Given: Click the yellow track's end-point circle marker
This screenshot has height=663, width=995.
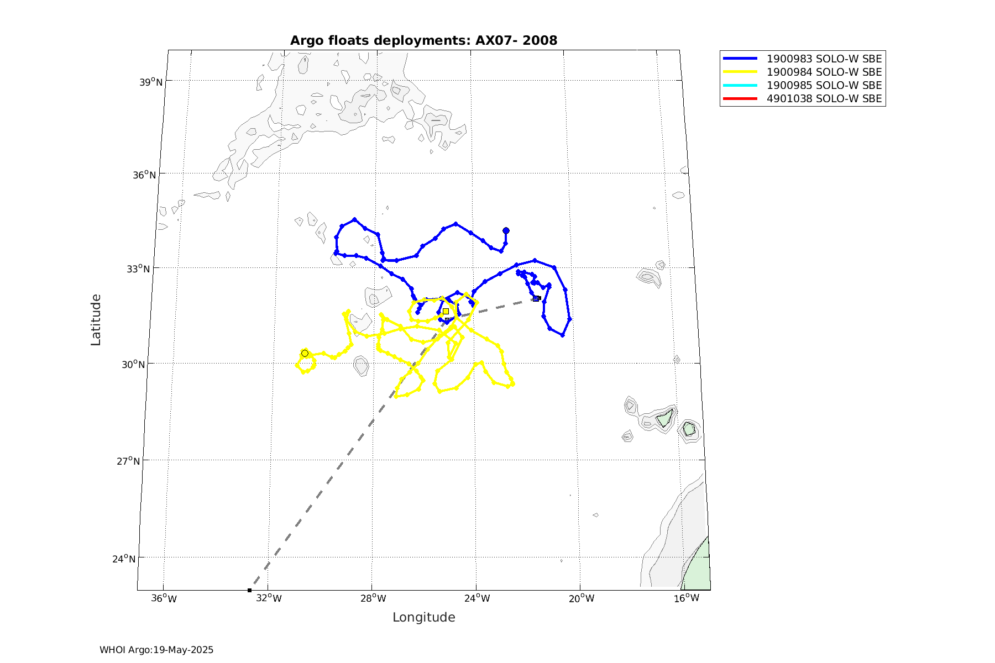Looking at the screenshot, I should (x=305, y=353).
